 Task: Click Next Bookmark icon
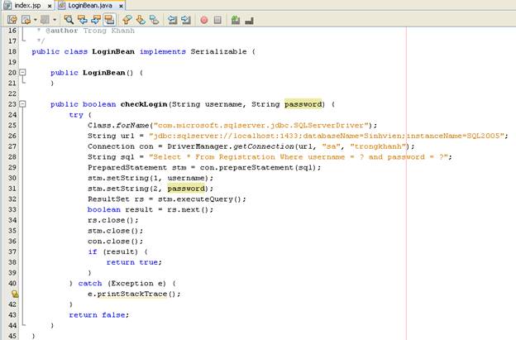coord(141,20)
